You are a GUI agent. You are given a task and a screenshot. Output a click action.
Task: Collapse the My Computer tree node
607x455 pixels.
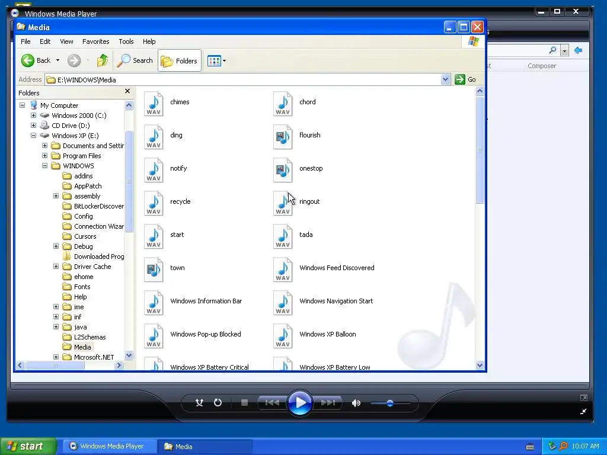point(22,105)
